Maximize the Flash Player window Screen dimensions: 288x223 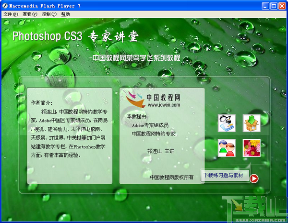(x=274, y=6)
